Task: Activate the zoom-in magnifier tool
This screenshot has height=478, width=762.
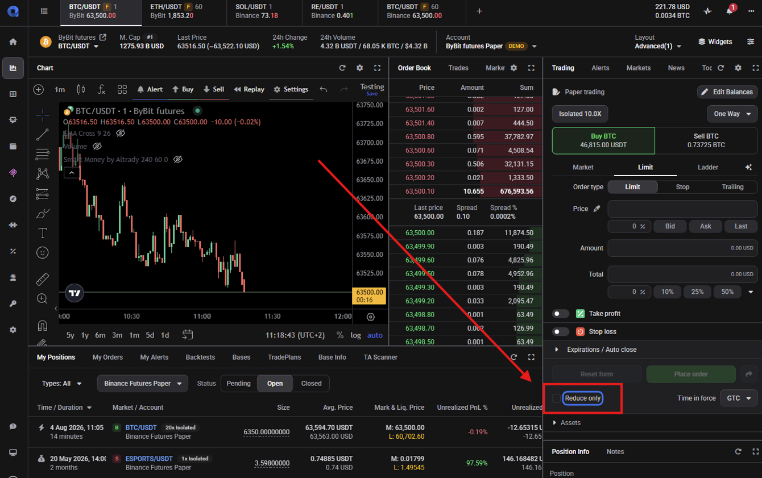Action: (x=43, y=298)
